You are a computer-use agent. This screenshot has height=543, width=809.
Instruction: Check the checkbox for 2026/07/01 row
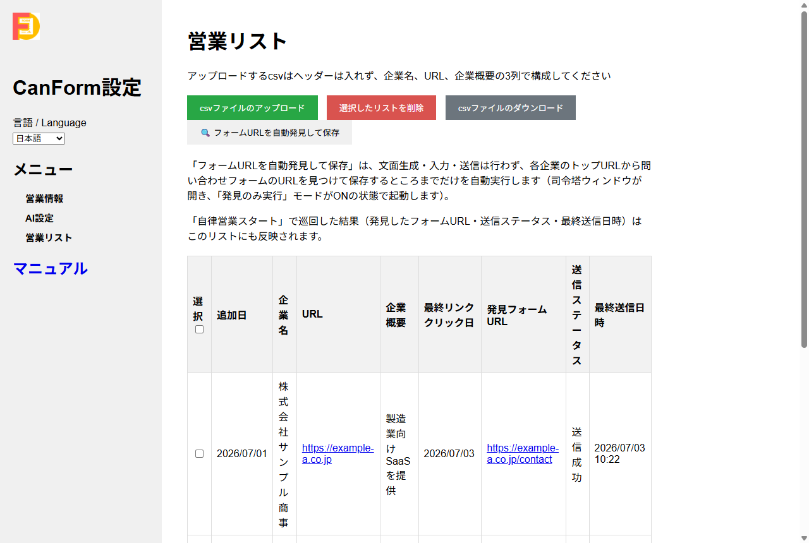pyautogui.click(x=199, y=453)
